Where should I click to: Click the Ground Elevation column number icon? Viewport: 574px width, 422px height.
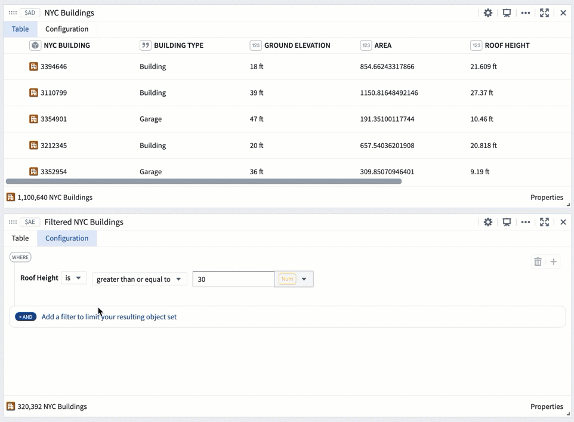click(x=255, y=45)
